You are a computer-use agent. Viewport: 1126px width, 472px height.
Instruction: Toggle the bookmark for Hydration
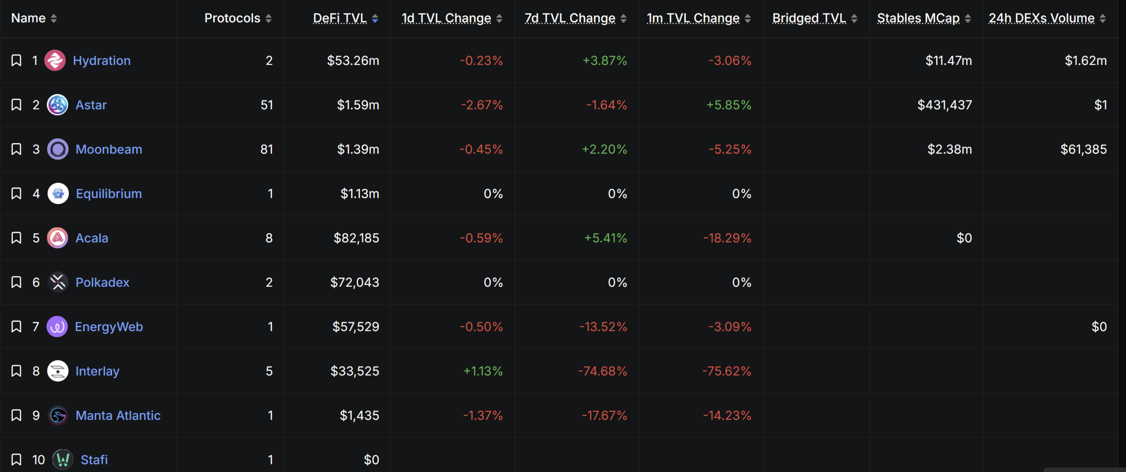pyautogui.click(x=16, y=61)
